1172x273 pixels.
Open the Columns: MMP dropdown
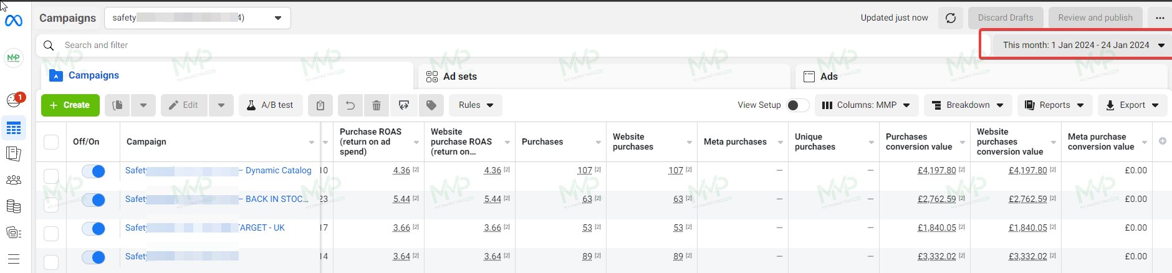coord(866,105)
